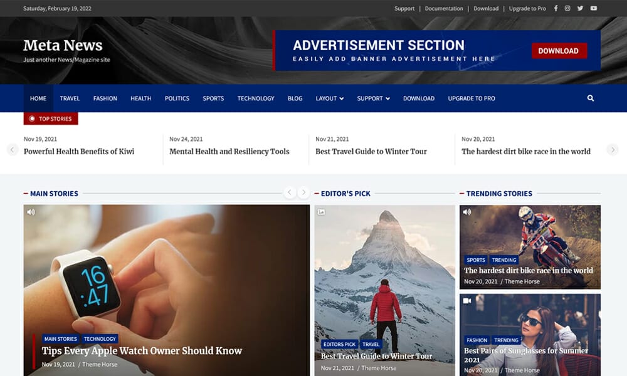
Task: Open the Facebook page via top bar icon
Action: pos(556,8)
